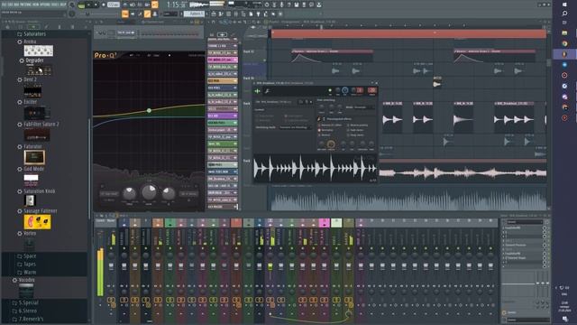Select the FabFilter Saturn 2 entry
577x325 pixels.
(x=41, y=125)
